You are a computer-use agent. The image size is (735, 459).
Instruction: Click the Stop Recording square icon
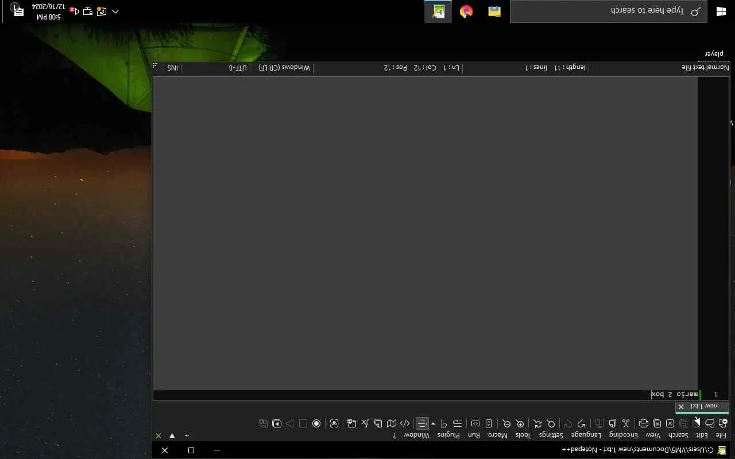[303, 423]
